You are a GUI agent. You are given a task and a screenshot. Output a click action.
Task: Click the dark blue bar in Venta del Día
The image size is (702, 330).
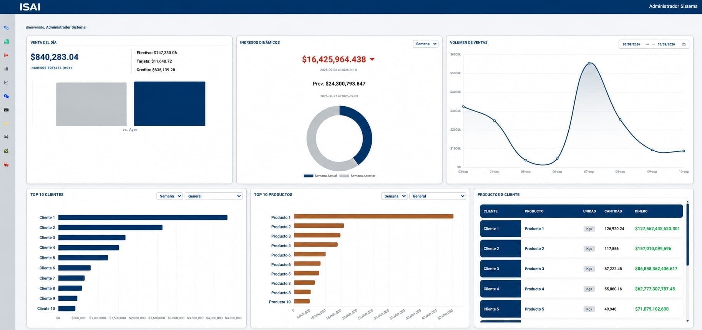tap(169, 103)
